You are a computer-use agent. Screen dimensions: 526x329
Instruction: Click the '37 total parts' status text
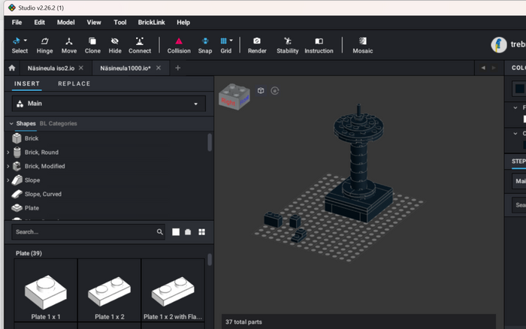(243, 322)
